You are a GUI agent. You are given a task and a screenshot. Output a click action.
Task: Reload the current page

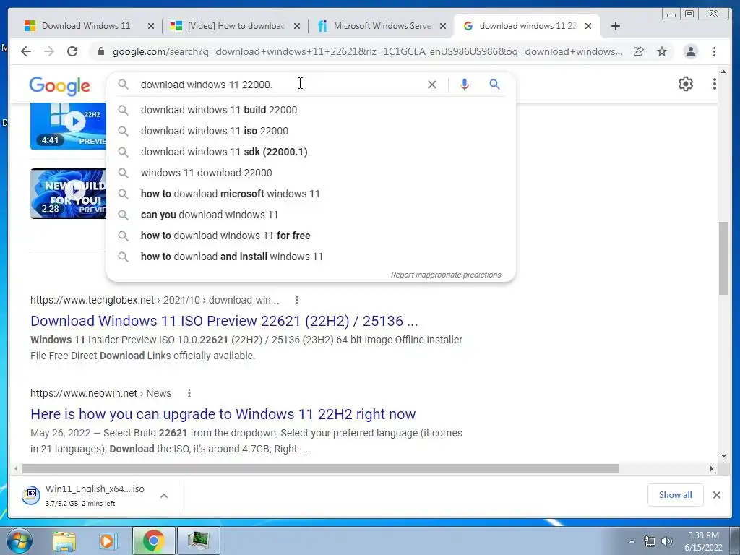click(72, 51)
